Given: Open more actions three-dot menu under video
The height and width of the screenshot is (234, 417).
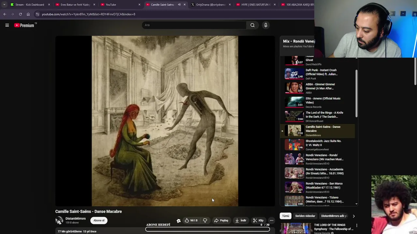Looking at the screenshot, I should click(271, 220).
